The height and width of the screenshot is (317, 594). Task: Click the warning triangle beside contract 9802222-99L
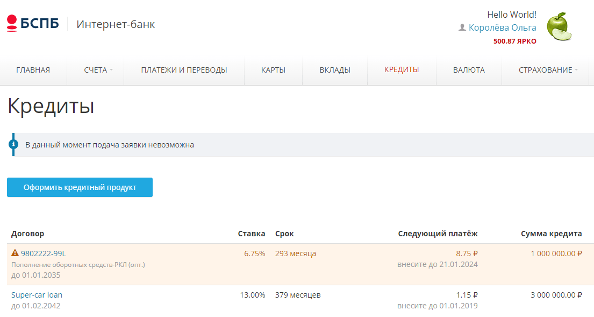click(15, 253)
